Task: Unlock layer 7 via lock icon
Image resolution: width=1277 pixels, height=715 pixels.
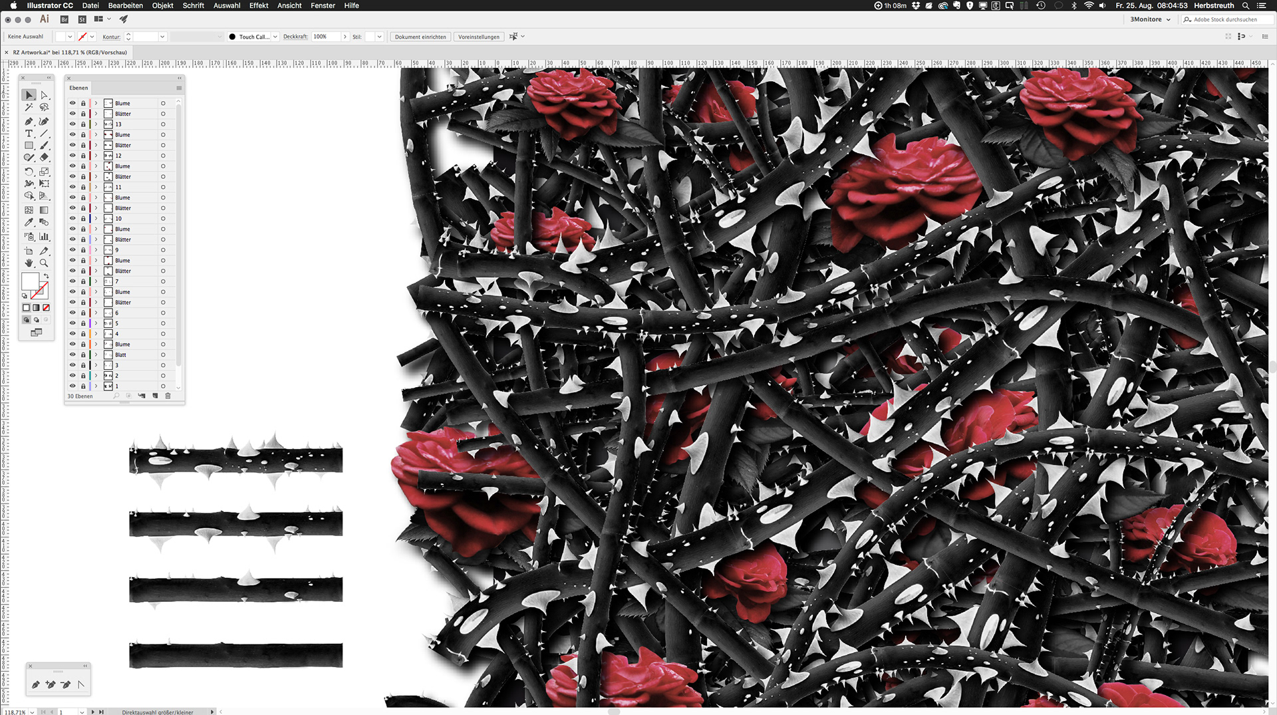Action: click(83, 281)
